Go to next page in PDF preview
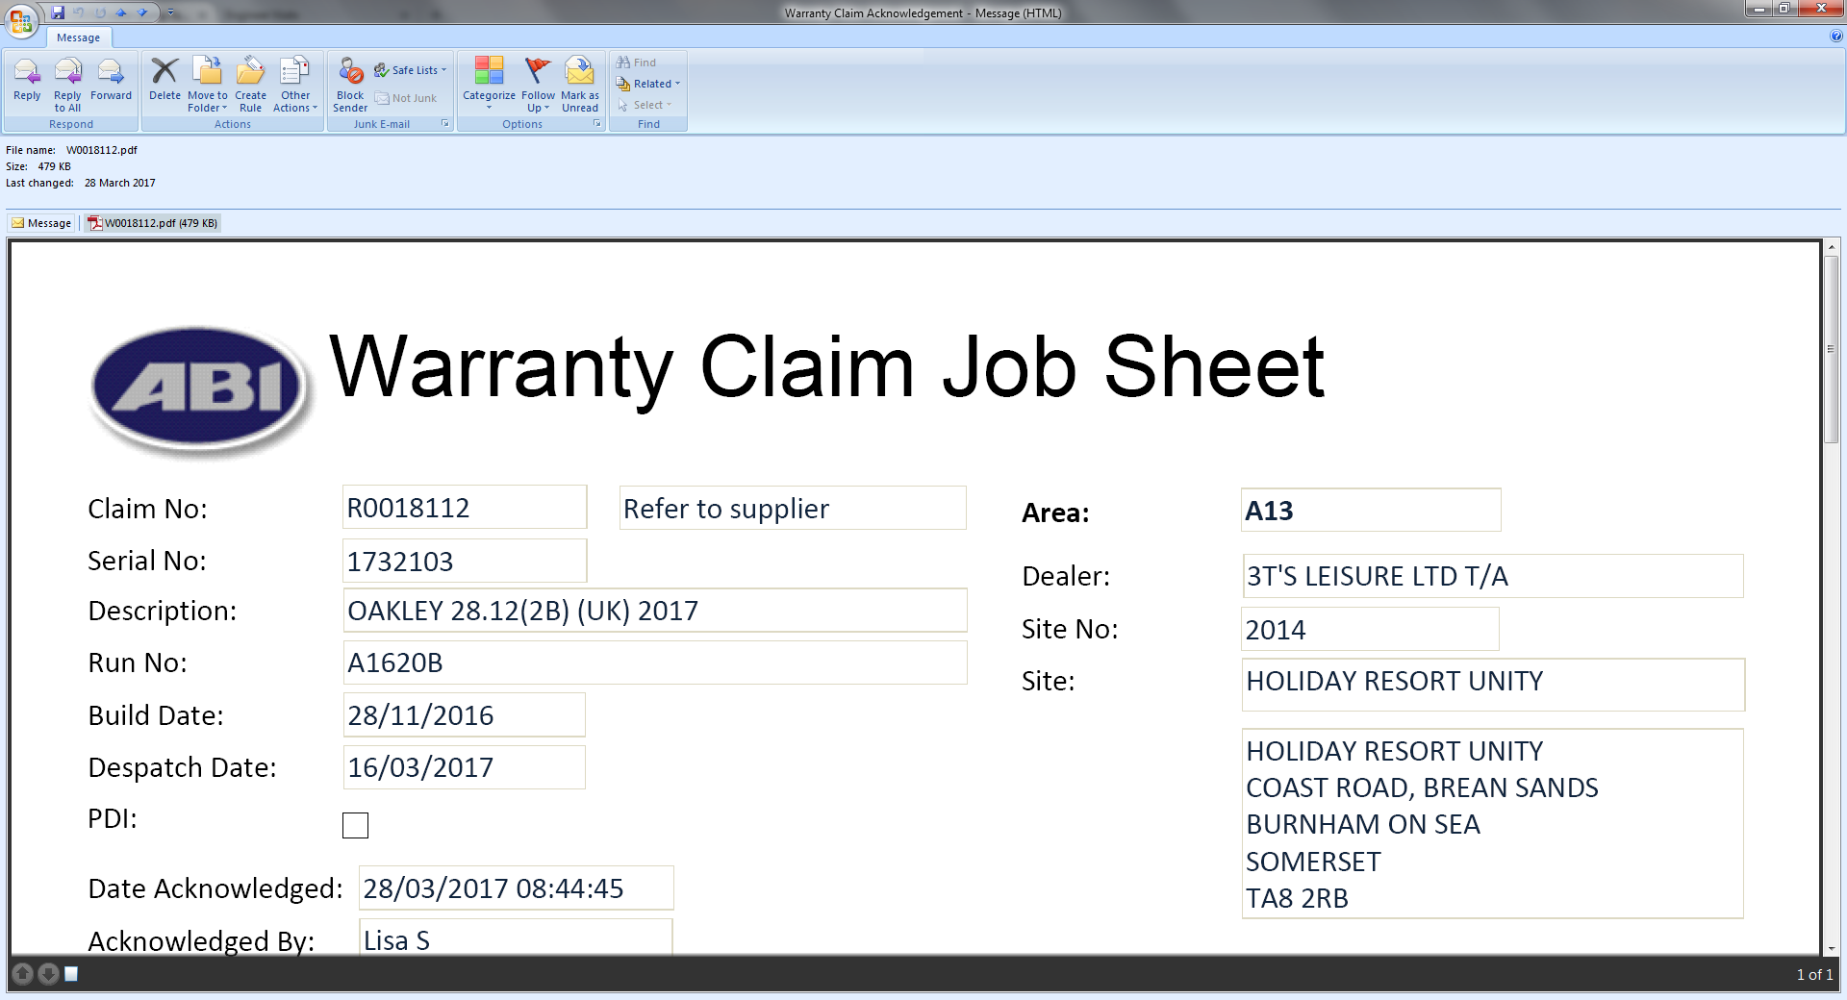 tap(48, 974)
